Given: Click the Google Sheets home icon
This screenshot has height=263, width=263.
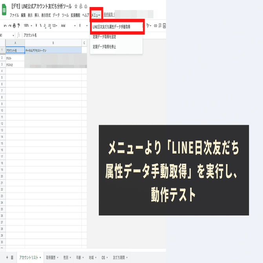Looking at the screenshot, I should point(4,10).
